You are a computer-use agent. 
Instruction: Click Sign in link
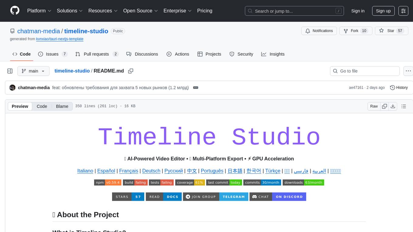[358, 11]
